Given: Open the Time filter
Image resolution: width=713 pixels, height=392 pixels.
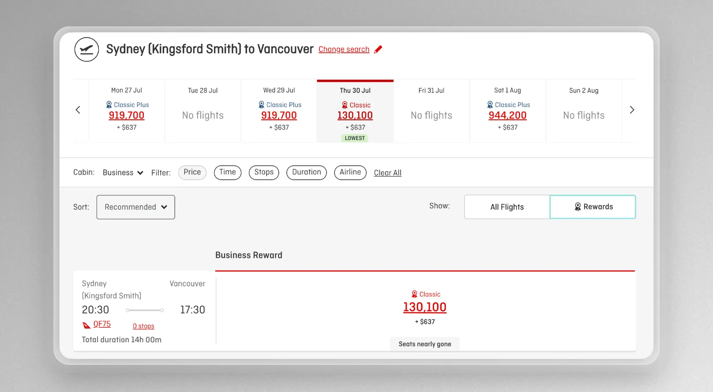Looking at the screenshot, I should 228,172.
